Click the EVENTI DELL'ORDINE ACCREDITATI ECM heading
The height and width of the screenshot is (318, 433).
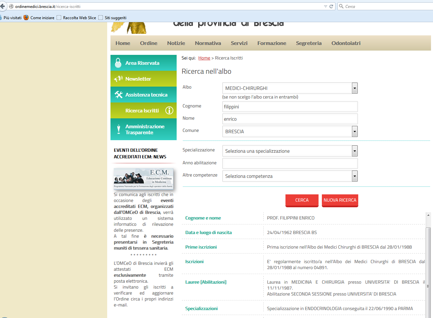140,153
